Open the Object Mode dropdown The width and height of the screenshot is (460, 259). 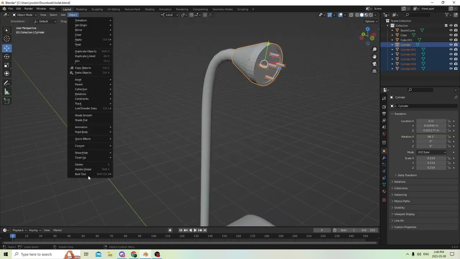(x=24, y=15)
